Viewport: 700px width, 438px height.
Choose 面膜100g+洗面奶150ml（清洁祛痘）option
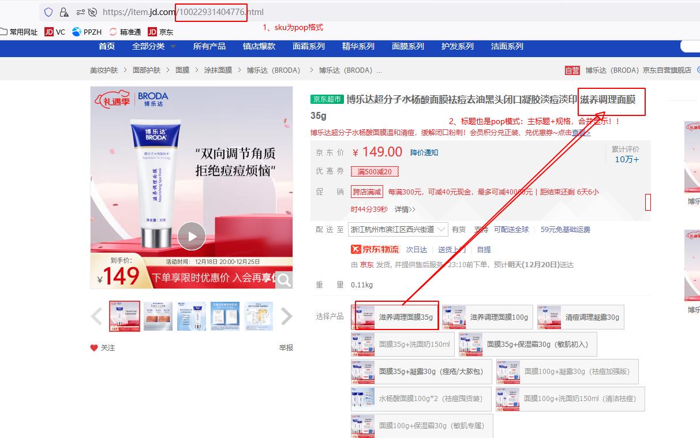coord(570,399)
